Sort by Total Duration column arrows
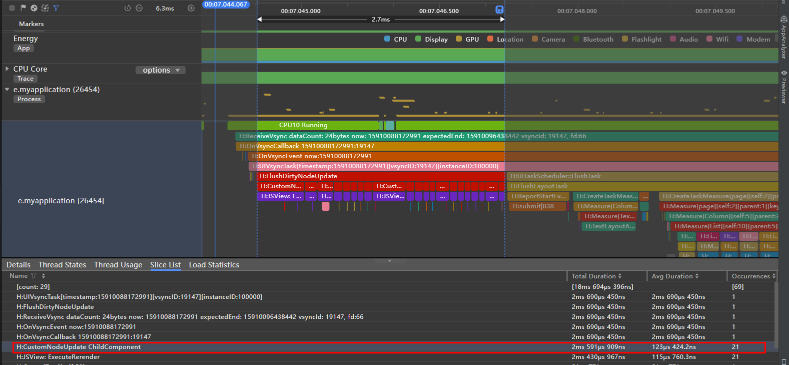The image size is (789, 365). 620,276
